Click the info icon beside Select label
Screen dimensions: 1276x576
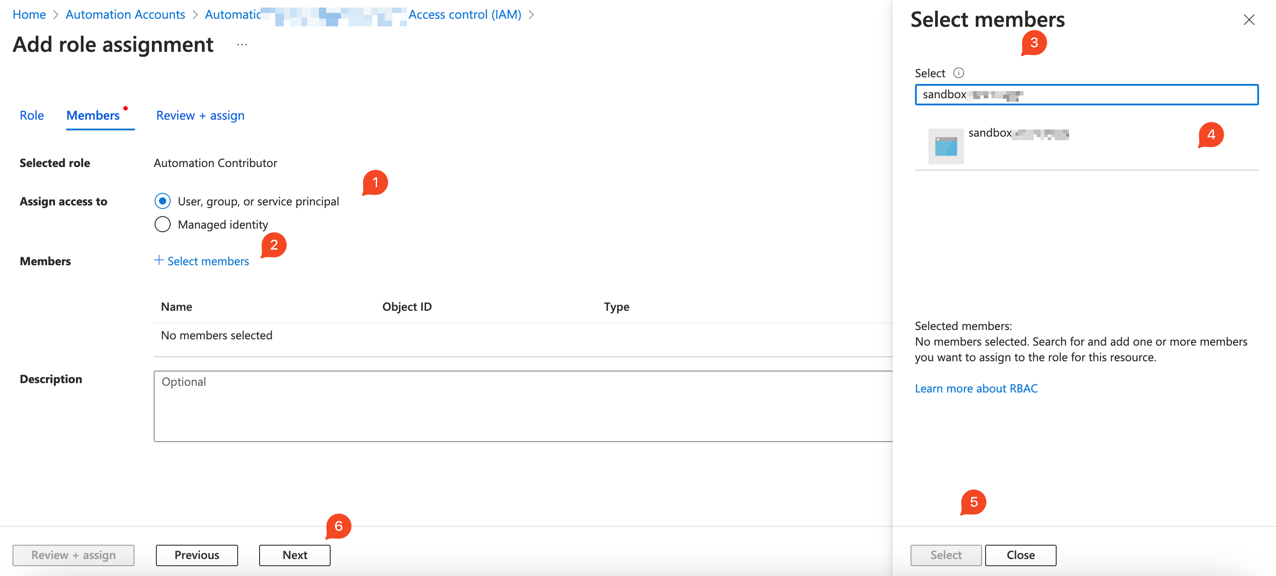(x=958, y=73)
